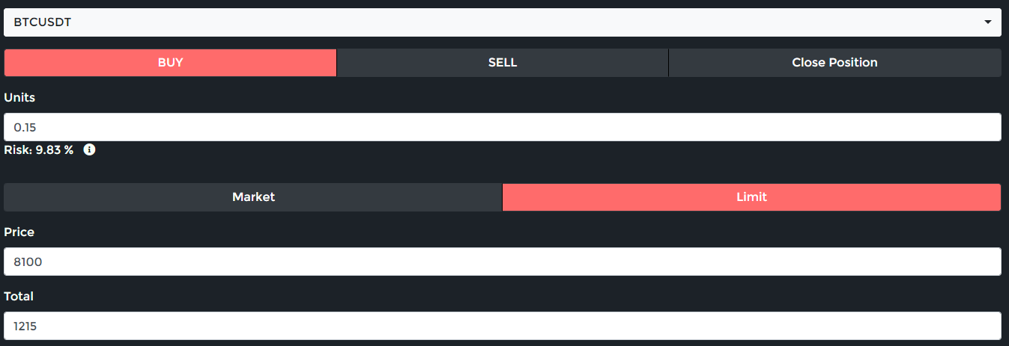Screen dimensions: 1009x346
Task: Focus the Total input field
Action: tap(502, 326)
